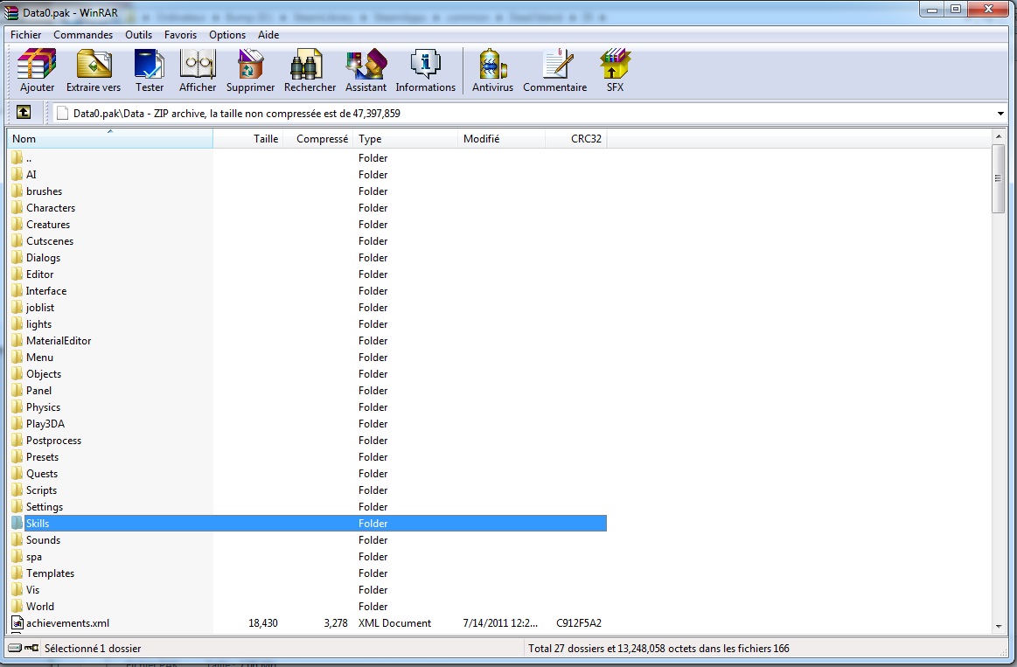Click the Sounds folder icon

(17, 540)
